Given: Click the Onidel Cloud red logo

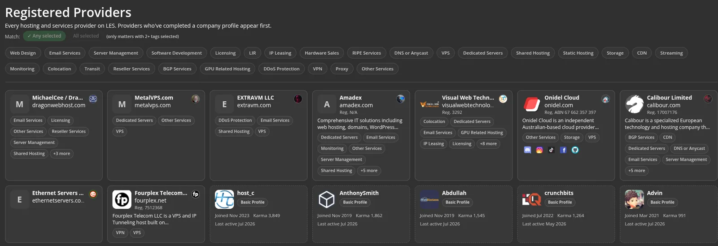Looking at the screenshot, I should click(x=532, y=104).
